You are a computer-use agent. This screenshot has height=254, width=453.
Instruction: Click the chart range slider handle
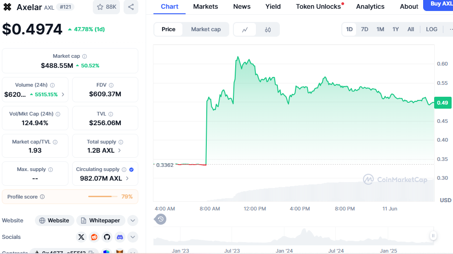pyautogui.click(x=433, y=236)
